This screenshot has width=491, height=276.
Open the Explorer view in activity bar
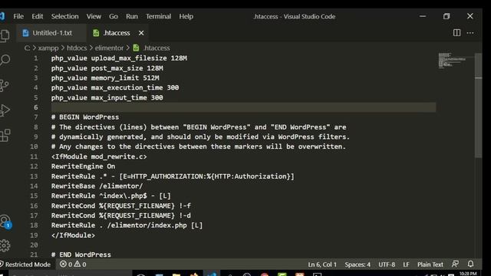[x=5, y=36]
